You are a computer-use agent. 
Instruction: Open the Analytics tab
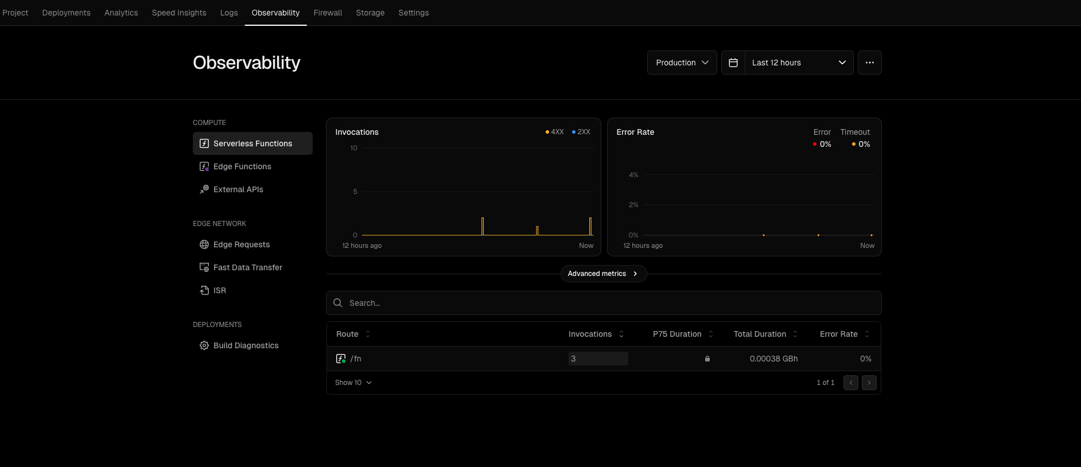point(121,13)
